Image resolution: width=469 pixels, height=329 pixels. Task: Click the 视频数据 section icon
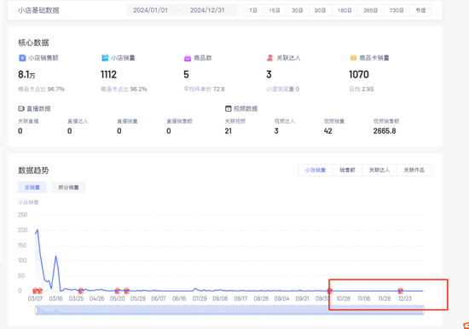pos(229,108)
